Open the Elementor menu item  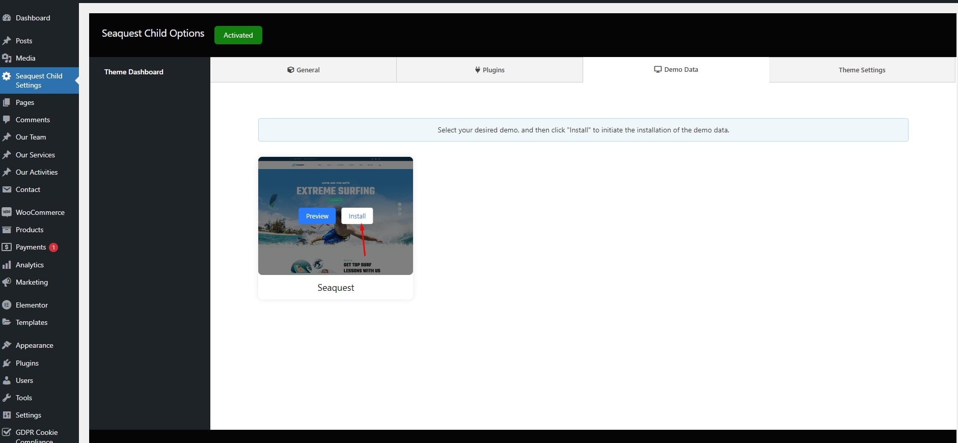coord(39,305)
